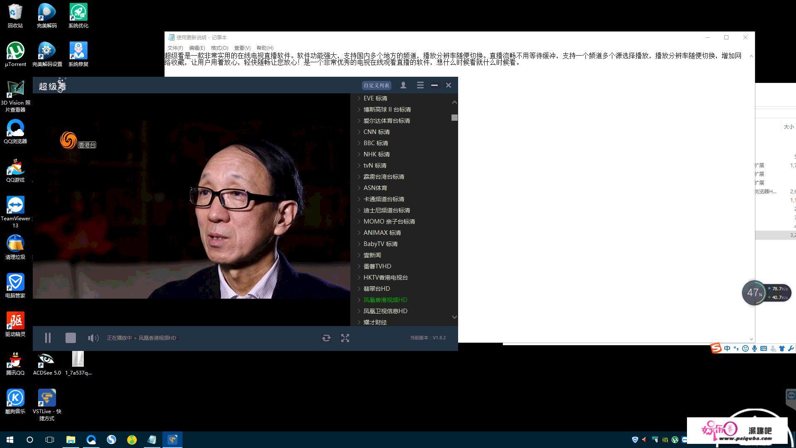Pause playback in the 超级看 player
The width and height of the screenshot is (796, 448).
pyautogui.click(x=48, y=338)
